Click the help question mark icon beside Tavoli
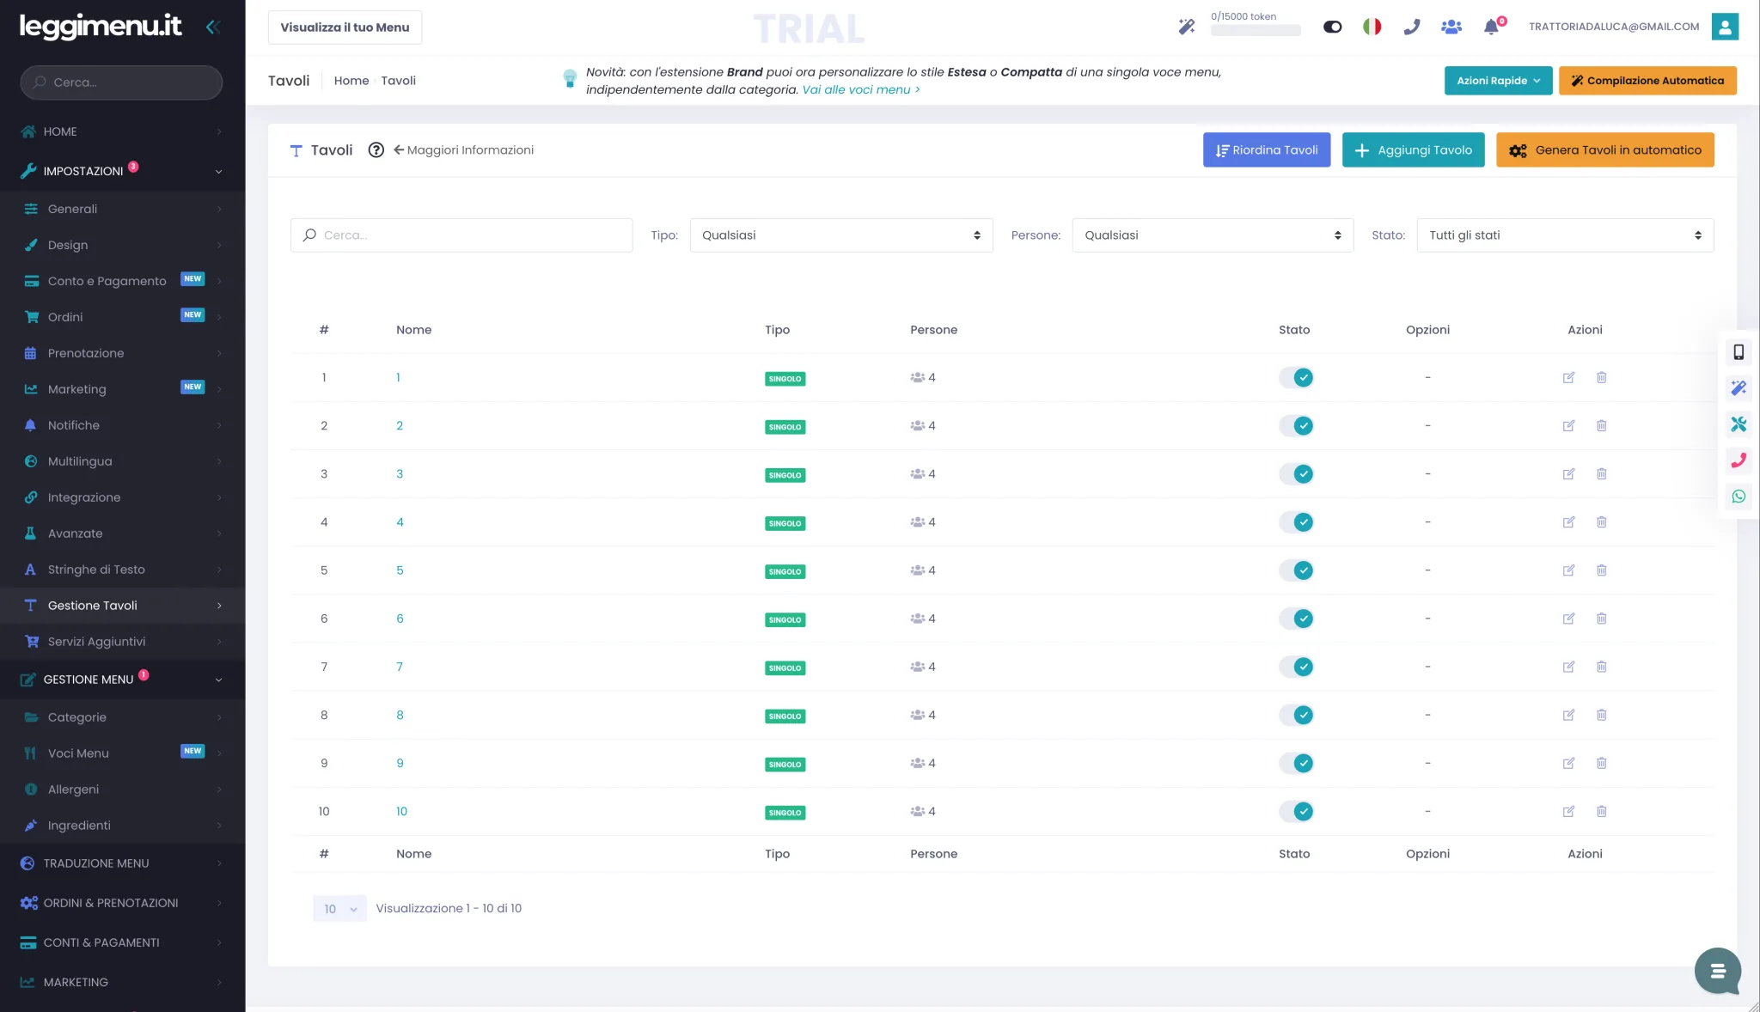 (x=376, y=150)
